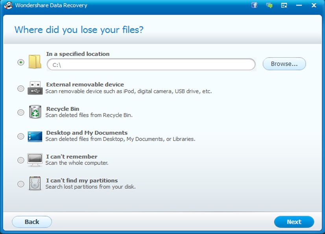Go back with the Back button
This screenshot has width=325, height=234.
coord(32,222)
